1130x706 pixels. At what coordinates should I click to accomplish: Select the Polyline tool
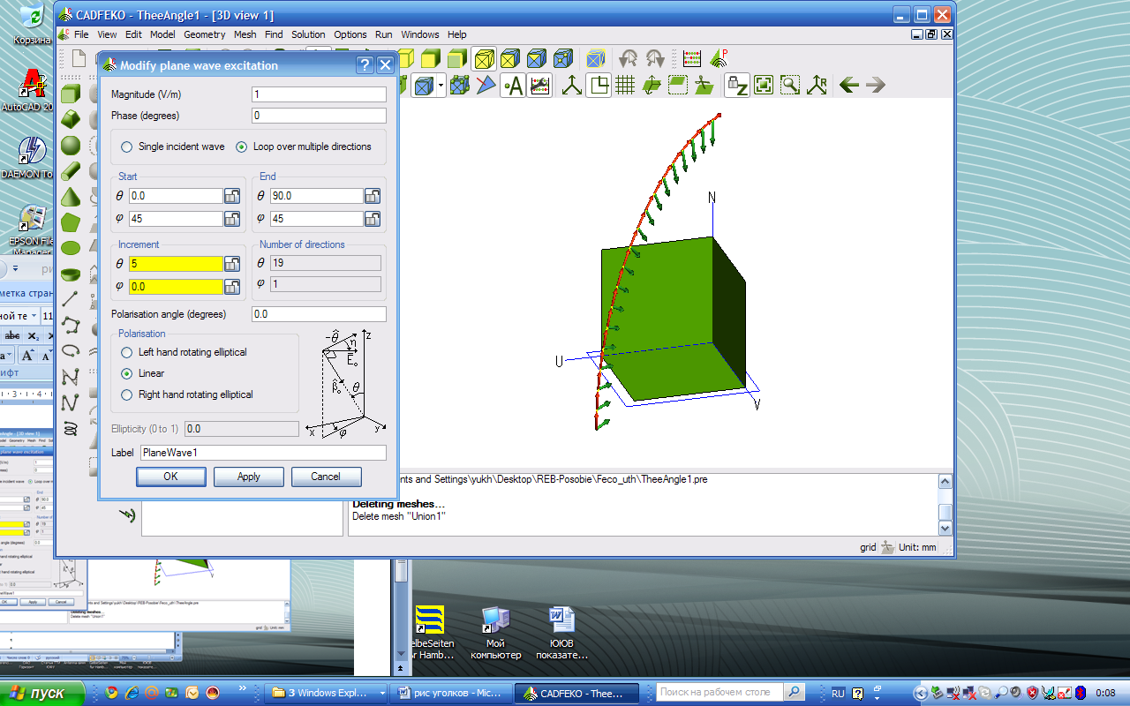click(72, 325)
